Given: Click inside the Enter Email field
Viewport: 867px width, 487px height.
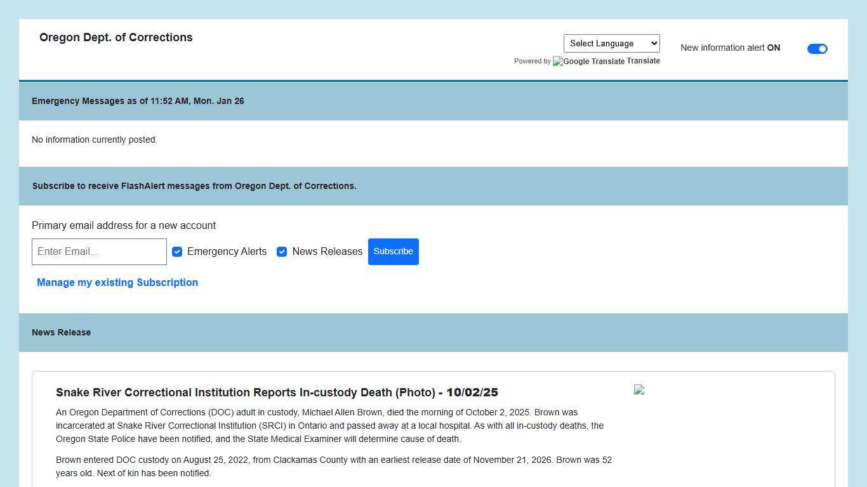Looking at the screenshot, I should (99, 252).
